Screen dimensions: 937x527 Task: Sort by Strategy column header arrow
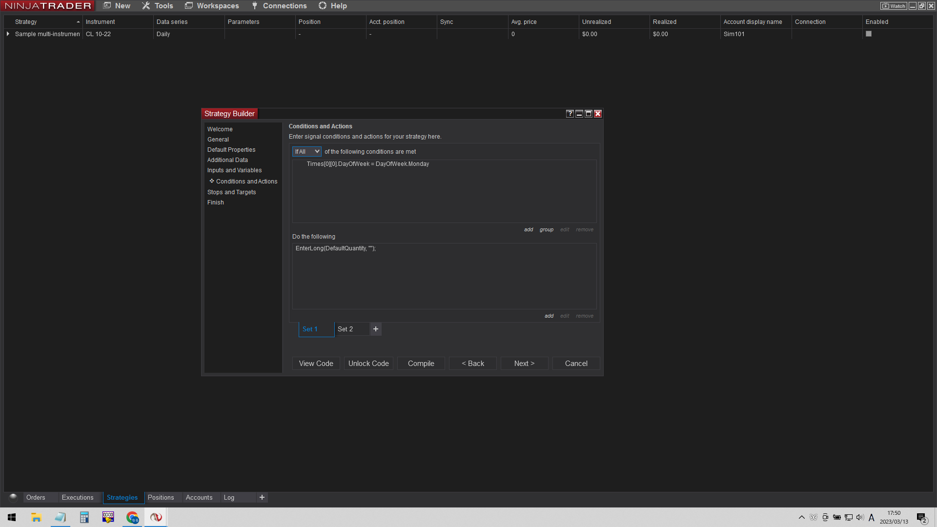pos(78,22)
